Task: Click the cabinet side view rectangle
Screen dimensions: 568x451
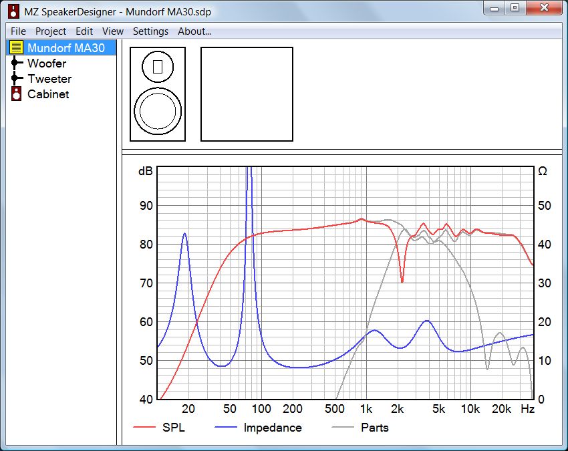Action: click(x=247, y=94)
